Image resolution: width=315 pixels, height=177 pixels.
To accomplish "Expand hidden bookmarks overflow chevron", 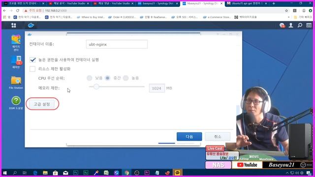I will pyautogui.click(x=289, y=17).
